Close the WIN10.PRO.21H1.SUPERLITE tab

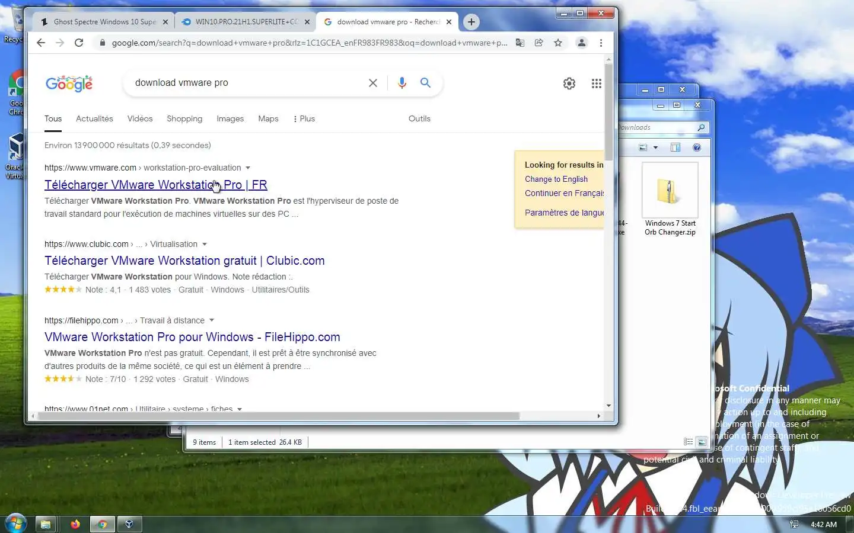tap(307, 22)
